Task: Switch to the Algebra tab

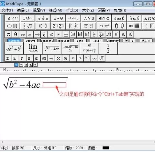Action: click(14, 41)
